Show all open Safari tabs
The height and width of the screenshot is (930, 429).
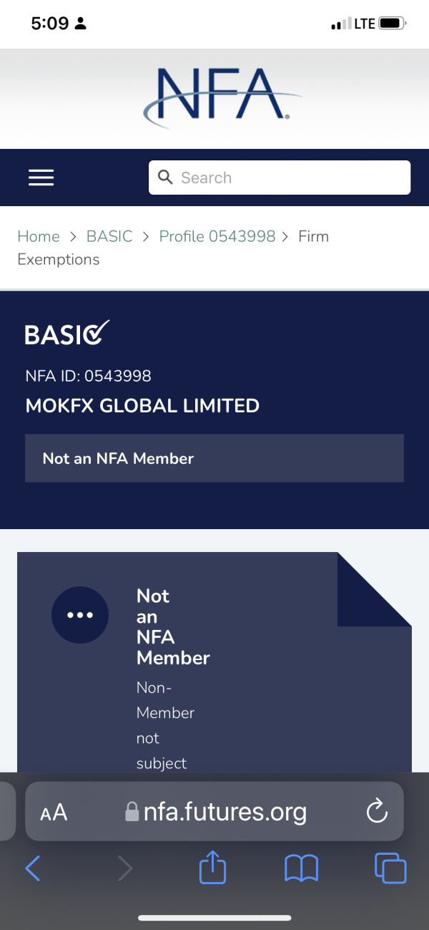click(390, 868)
